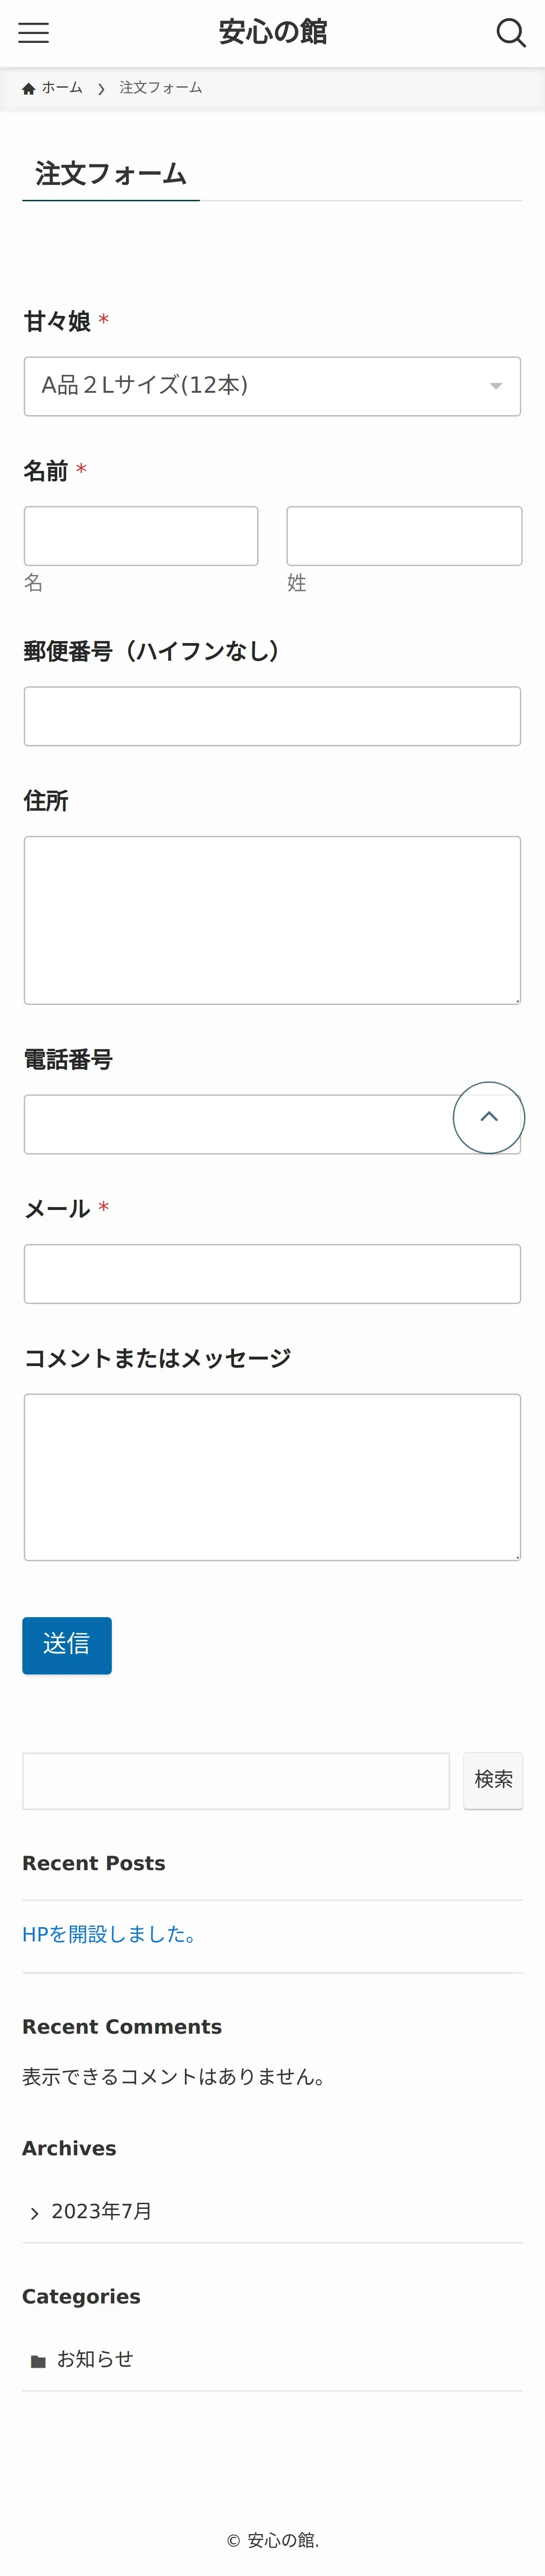Click the home icon in breadcrumb

tap(29, 88)
